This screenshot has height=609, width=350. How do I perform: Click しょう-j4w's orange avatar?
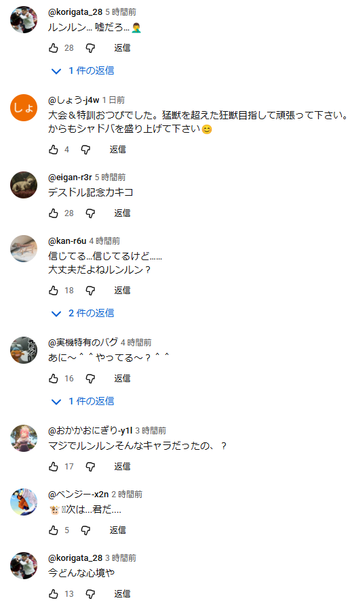coord(24,108)
